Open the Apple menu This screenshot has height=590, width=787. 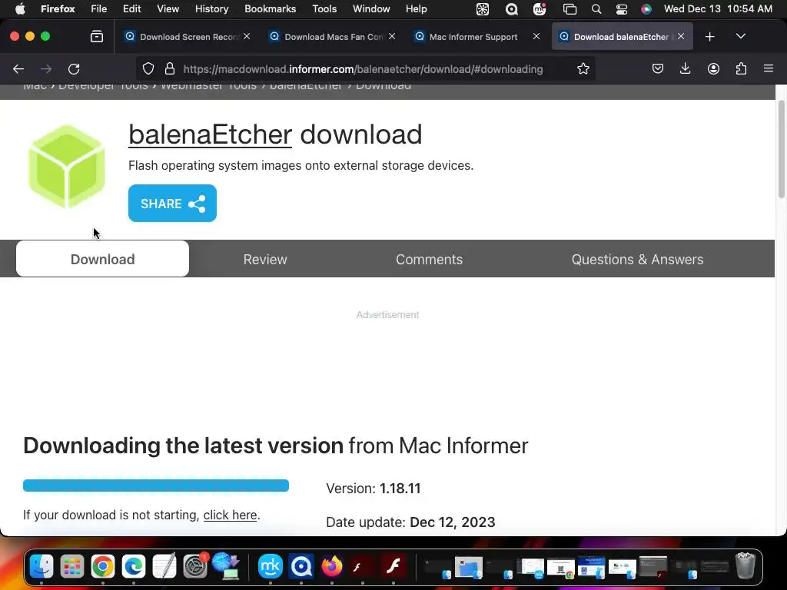click(x=20, y=8)
